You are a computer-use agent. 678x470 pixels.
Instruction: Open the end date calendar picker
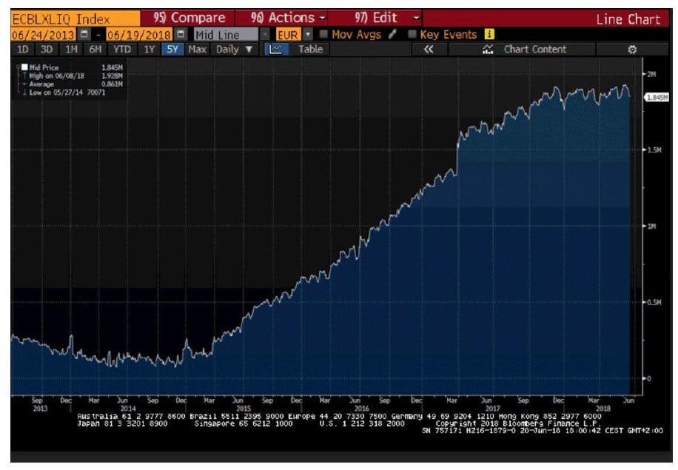tap(180, 35)
